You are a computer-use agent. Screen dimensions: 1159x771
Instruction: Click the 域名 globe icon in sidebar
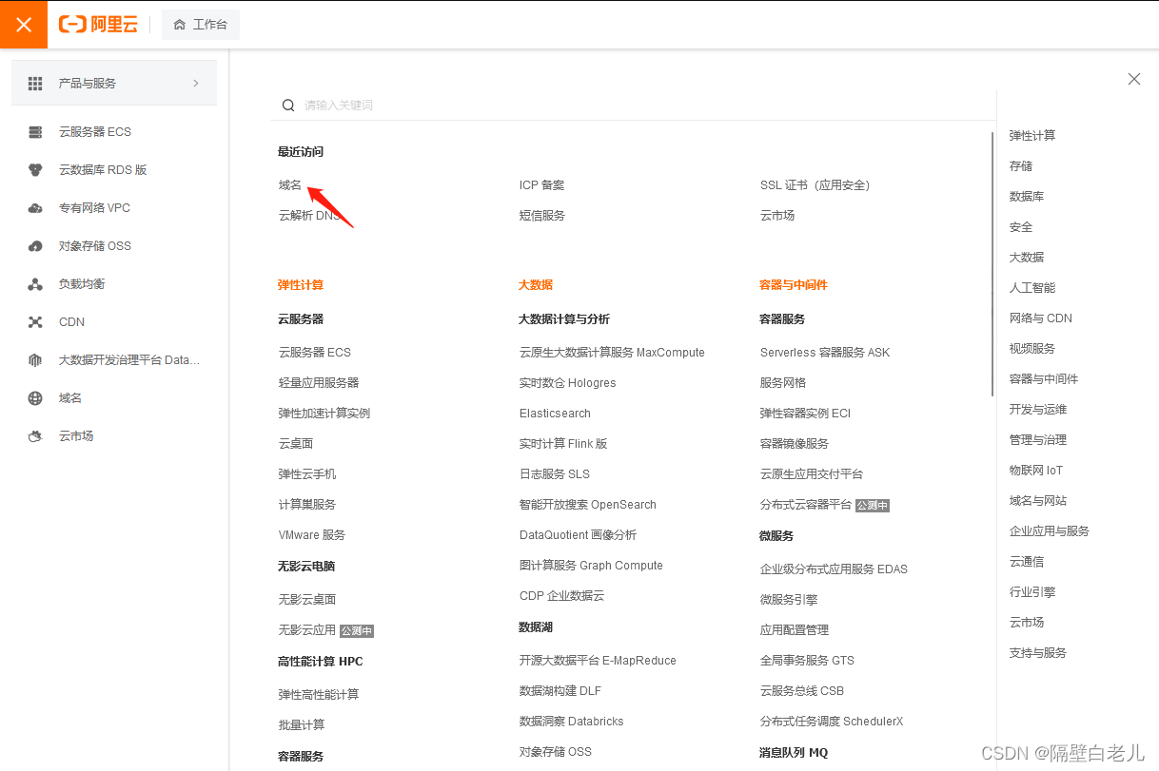pos(35,398)
